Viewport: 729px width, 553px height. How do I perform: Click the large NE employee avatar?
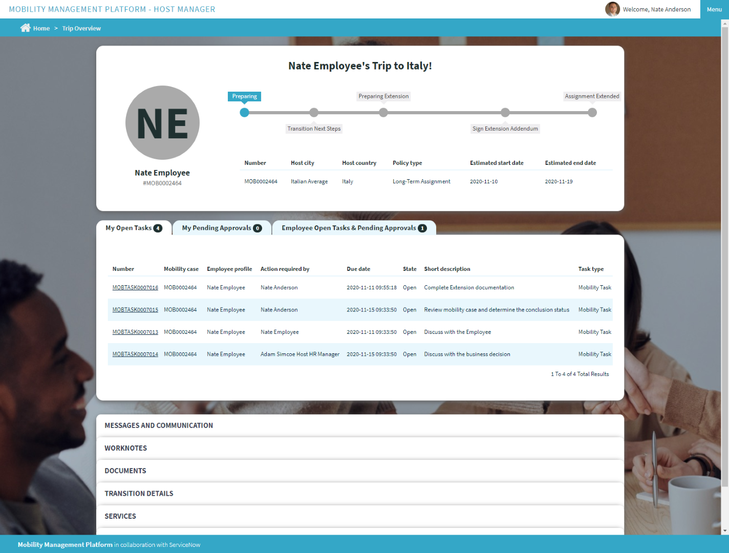pos(162,123)
